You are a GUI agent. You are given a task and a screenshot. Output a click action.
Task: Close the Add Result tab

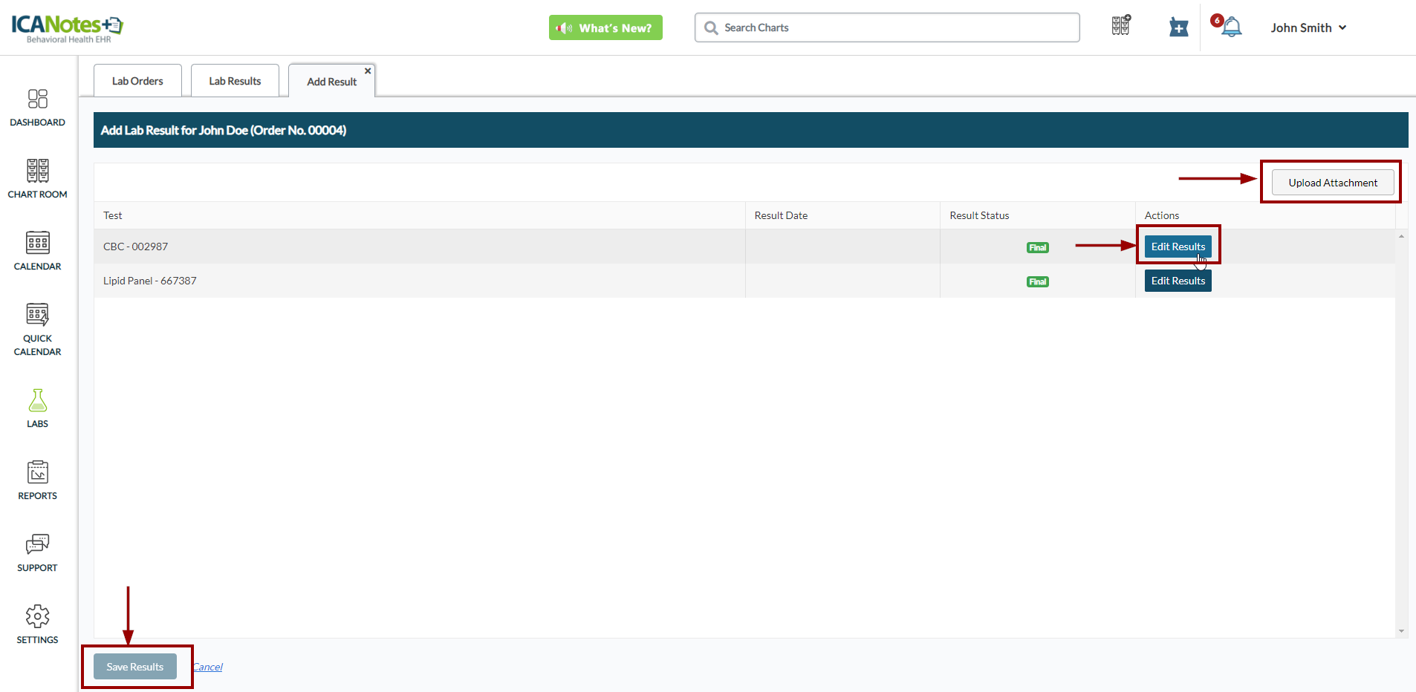pos(368,71)
